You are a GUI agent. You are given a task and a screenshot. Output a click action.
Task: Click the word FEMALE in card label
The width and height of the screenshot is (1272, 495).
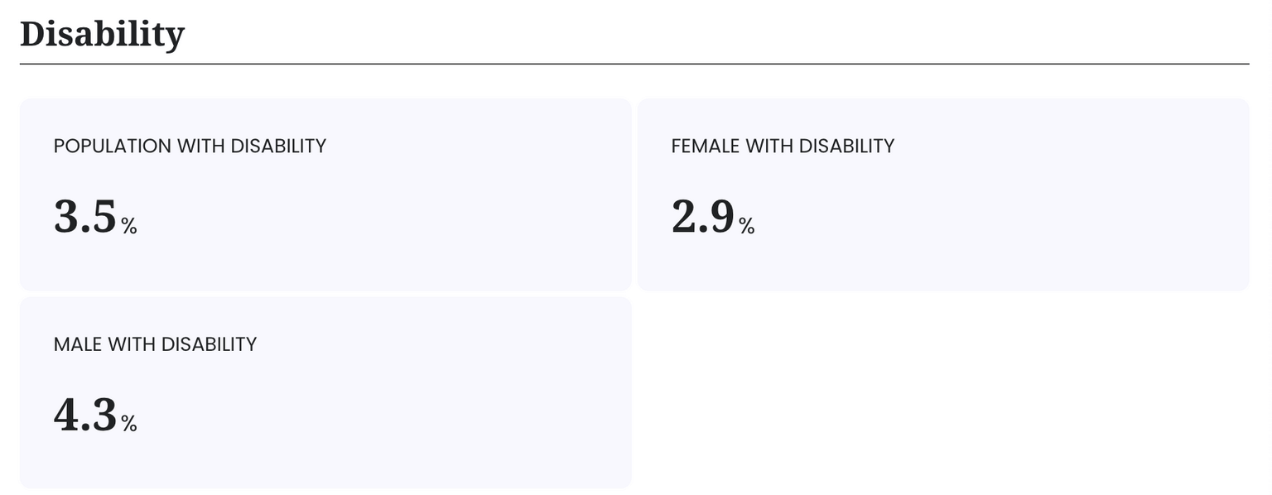pyautogui.click(x=706, y=146)
